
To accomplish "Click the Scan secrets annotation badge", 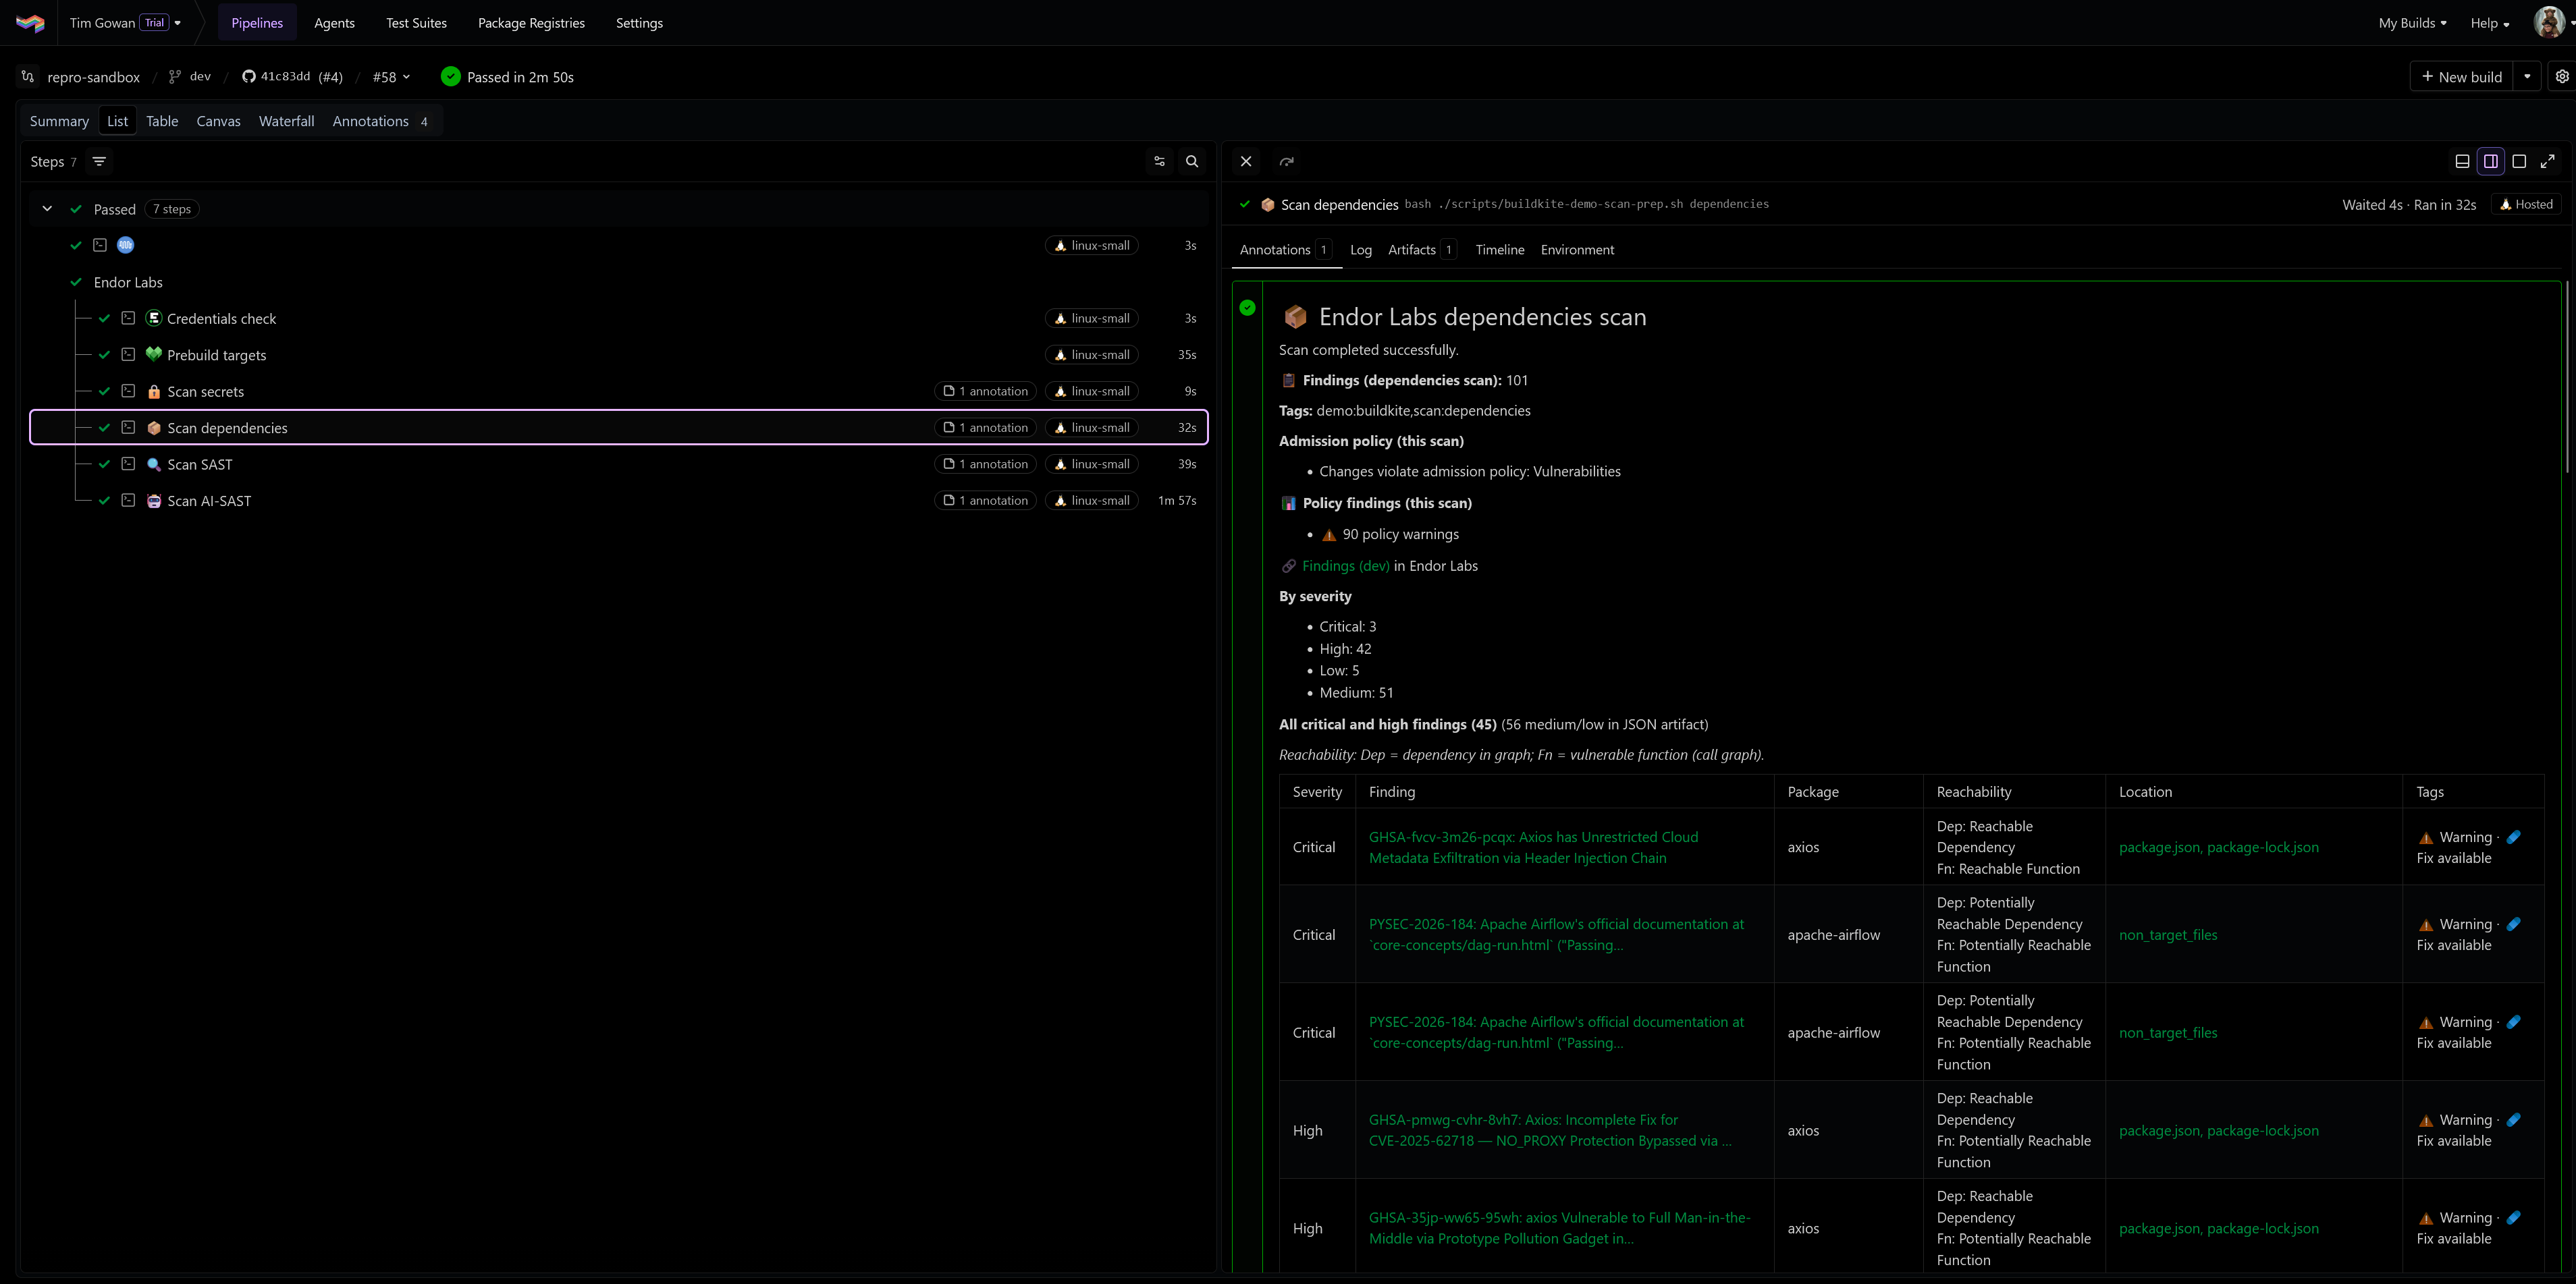I will [x=985, y=391].
